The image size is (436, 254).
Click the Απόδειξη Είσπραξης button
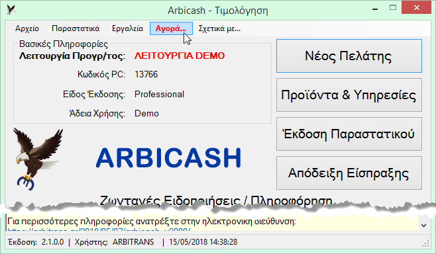(349, 173)
